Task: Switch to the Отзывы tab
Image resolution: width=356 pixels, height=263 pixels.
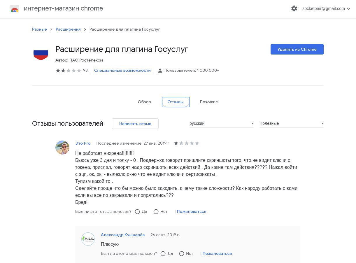Action: click(x=176, y=102)
